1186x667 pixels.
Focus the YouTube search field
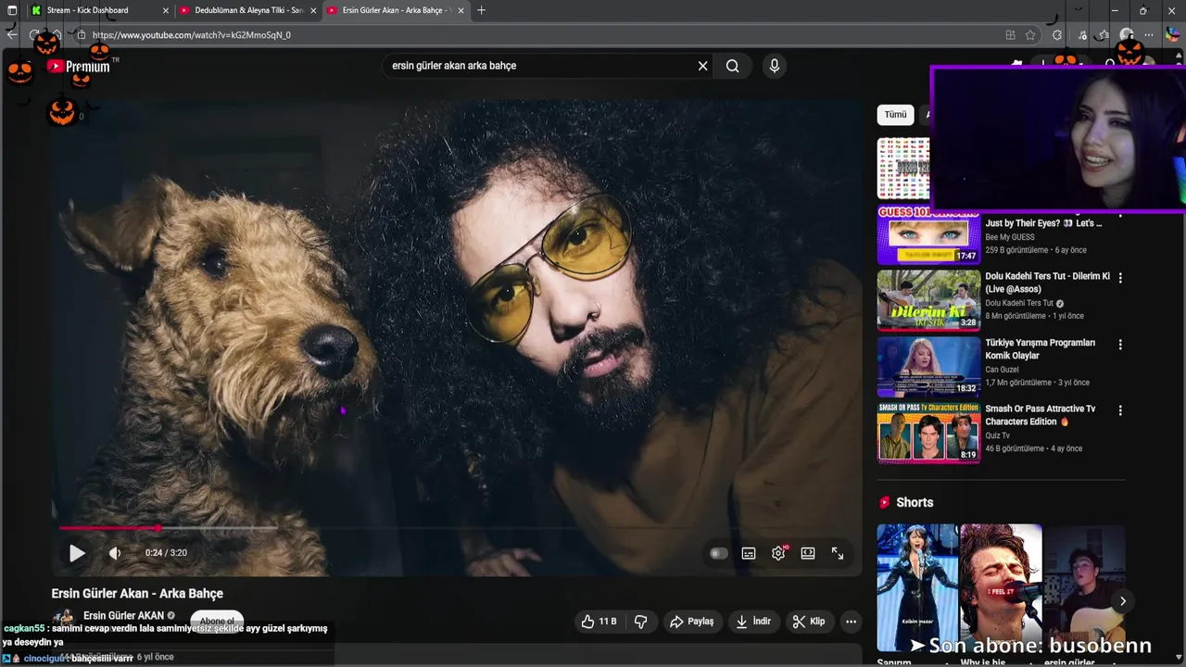pos(542,66)
